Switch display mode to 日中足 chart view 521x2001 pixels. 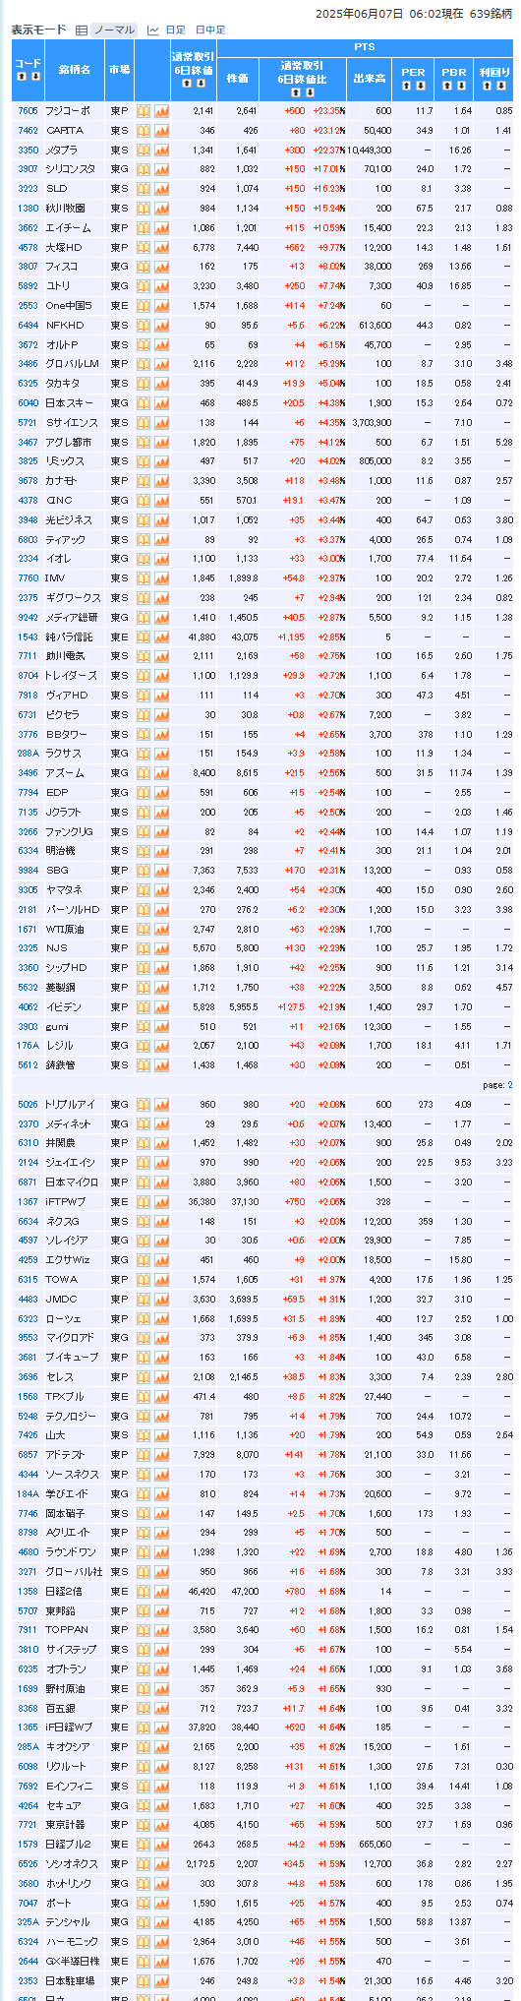click(209, 30)
